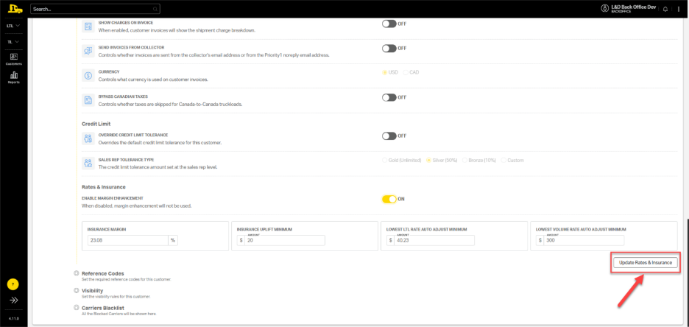Open the Customers sidebar icon
Viewport: 689px width, 327px height.
coord(13,58)
